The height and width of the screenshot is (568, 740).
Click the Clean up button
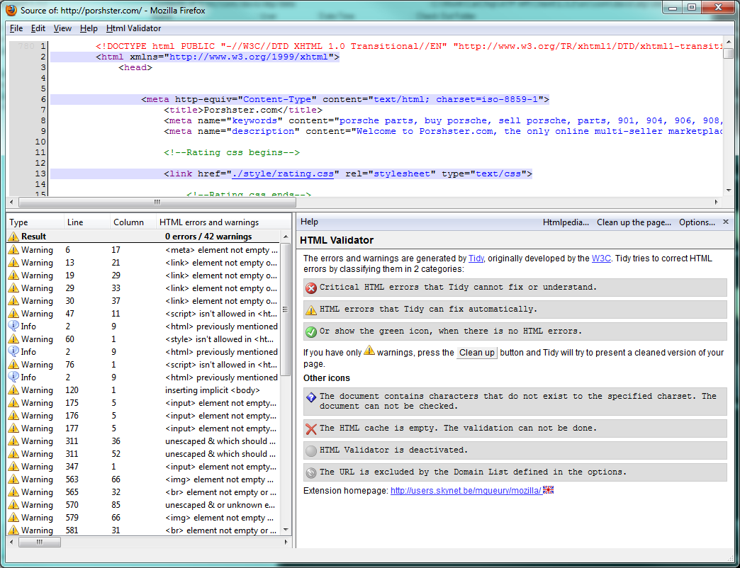(476, 353)
